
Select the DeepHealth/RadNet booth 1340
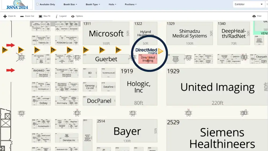[x=234, y=33]
